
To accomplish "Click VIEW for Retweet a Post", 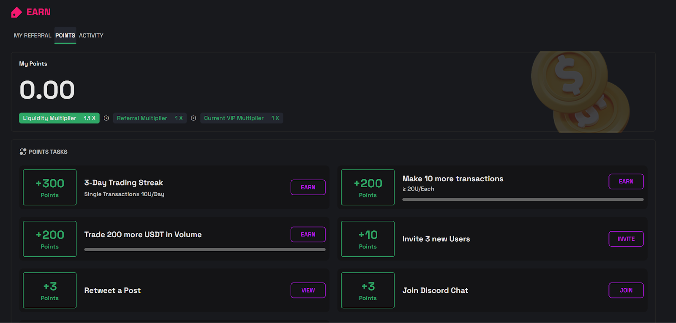I will click(x=308, y=290).
